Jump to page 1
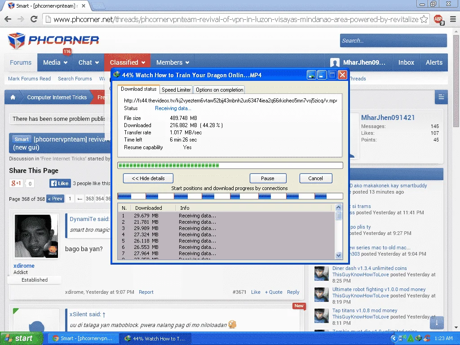Viewport: 460px width, 345px height. 70,199
